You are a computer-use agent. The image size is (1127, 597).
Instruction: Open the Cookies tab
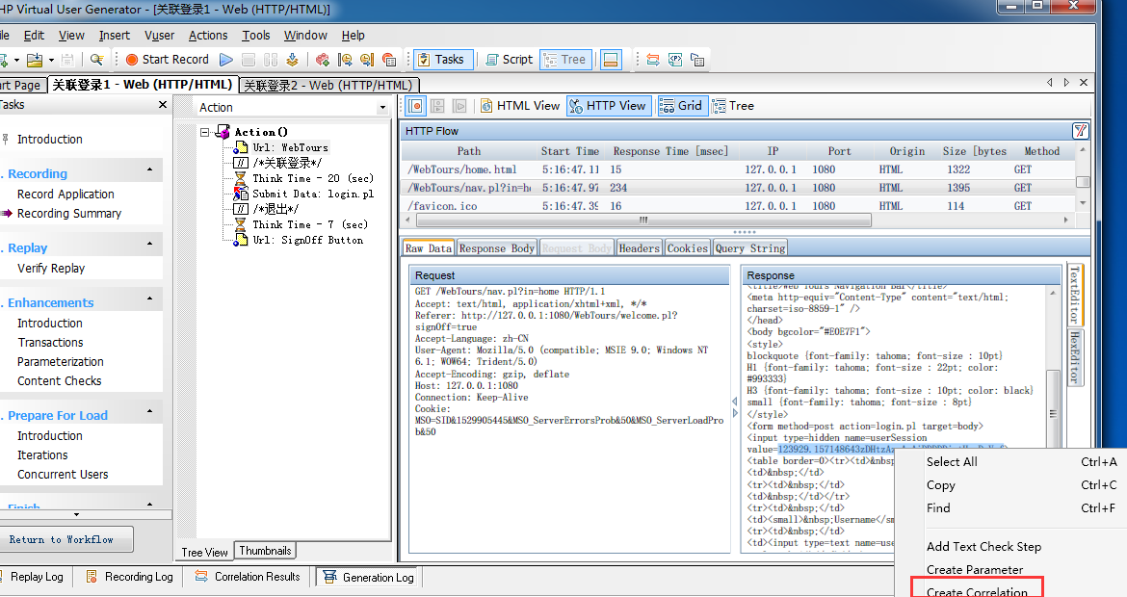point(687,247)
